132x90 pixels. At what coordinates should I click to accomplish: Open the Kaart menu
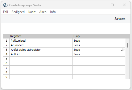[32, 12]
